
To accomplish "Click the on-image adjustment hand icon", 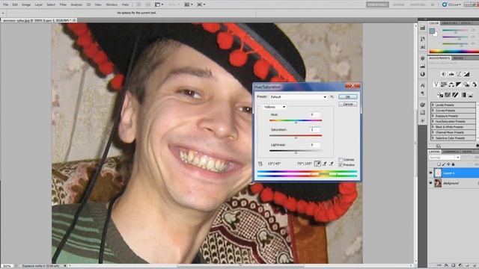I will tap(260, 164).
